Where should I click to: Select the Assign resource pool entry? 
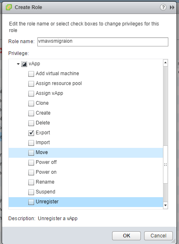(x=59, y=83)
